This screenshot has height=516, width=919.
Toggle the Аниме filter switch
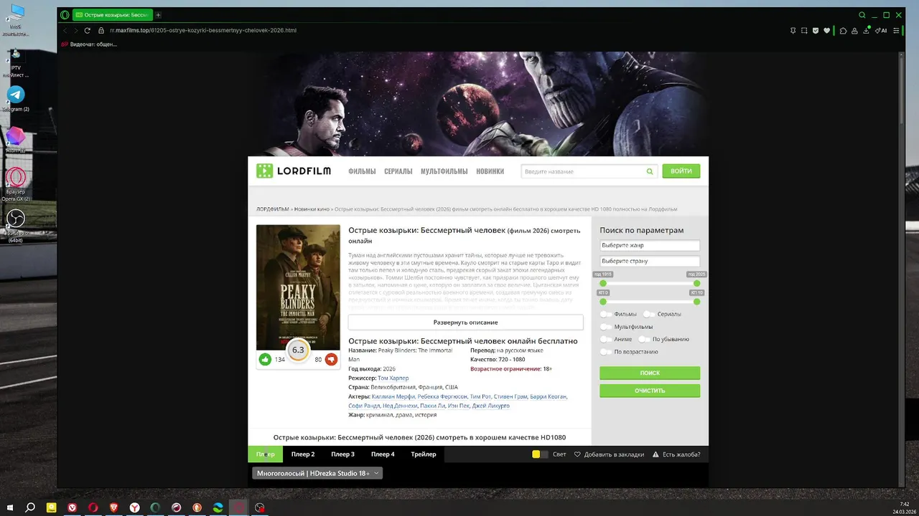607,339
